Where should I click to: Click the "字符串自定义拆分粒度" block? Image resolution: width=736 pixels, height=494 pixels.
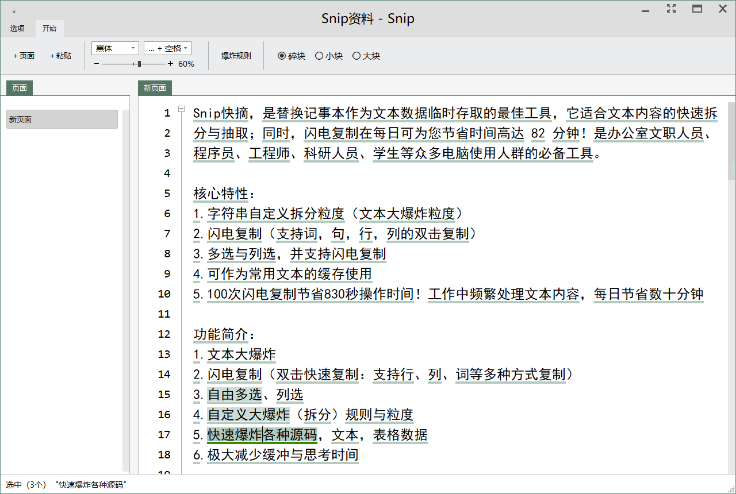(277, 214)
